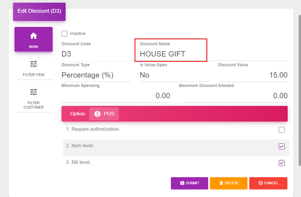
Task: Click the Minimum Spending field
Action: [115, 96]
